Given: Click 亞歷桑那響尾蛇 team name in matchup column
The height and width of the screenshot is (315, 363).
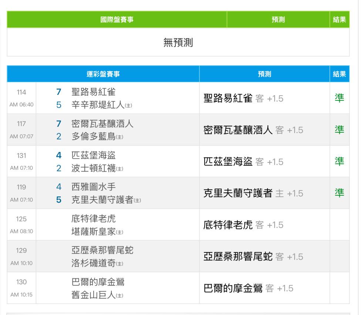Looking at the screenshot, I should coord(102,250).
